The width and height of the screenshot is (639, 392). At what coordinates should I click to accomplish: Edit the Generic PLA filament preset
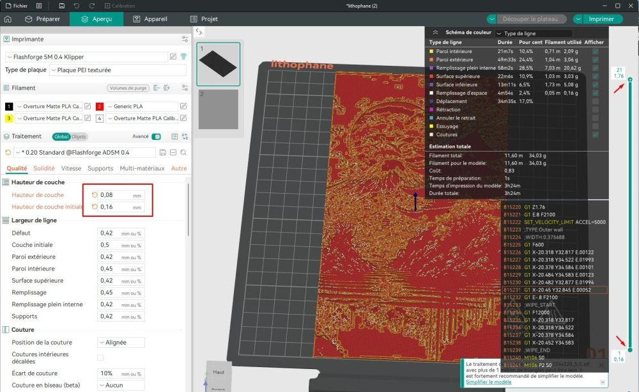coord(183,106)
